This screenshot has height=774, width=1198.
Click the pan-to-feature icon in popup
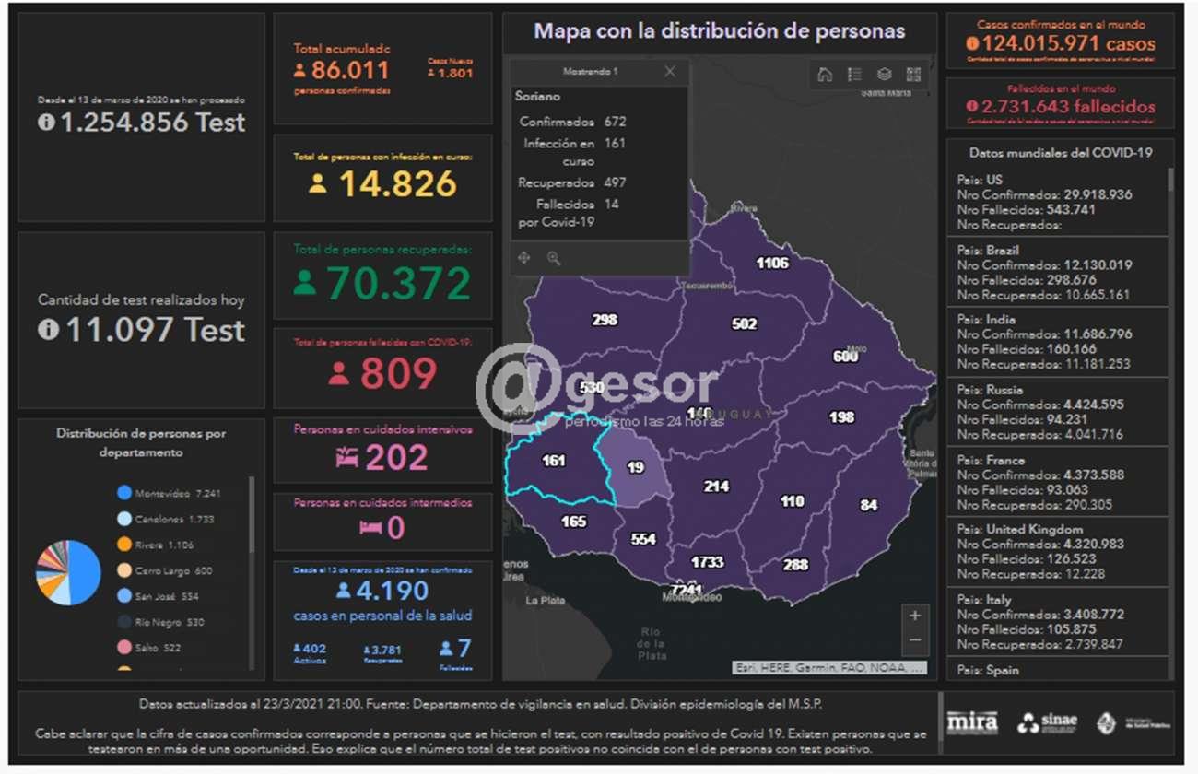(524, 258)
